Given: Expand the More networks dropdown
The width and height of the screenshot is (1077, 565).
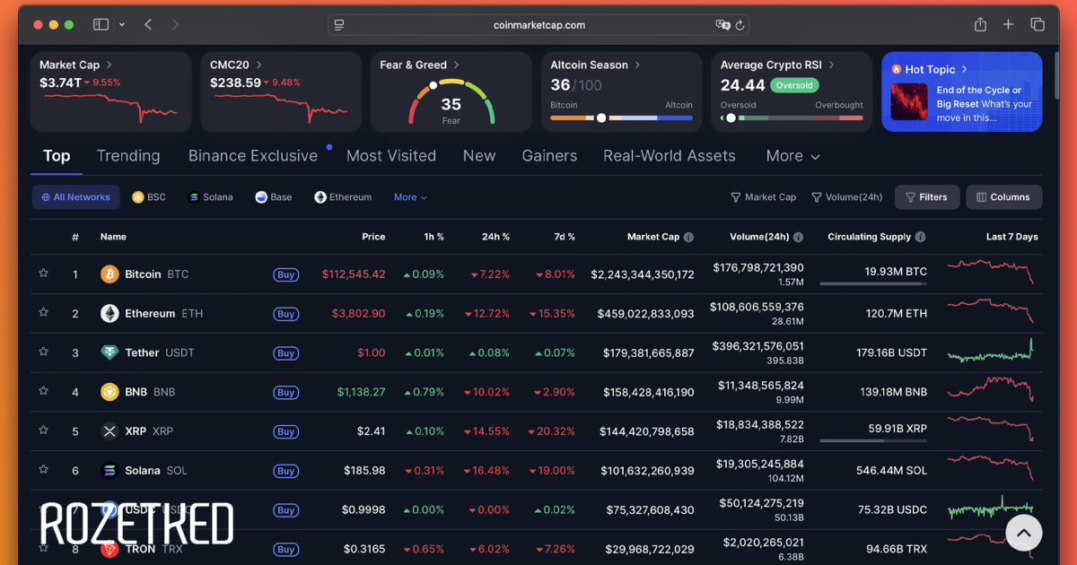Looking at the screenshot, I should (x=410, y=197).
